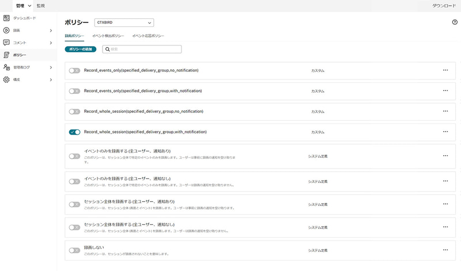Open the CTXBIRD site dropdown

[124, 22]
